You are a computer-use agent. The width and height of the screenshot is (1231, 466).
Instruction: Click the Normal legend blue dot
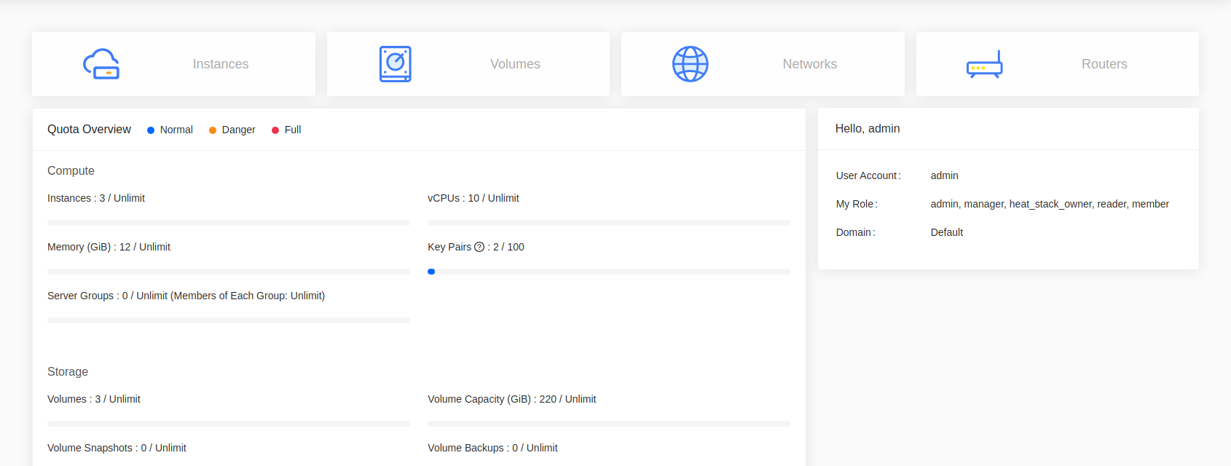(x=151, y=130)
